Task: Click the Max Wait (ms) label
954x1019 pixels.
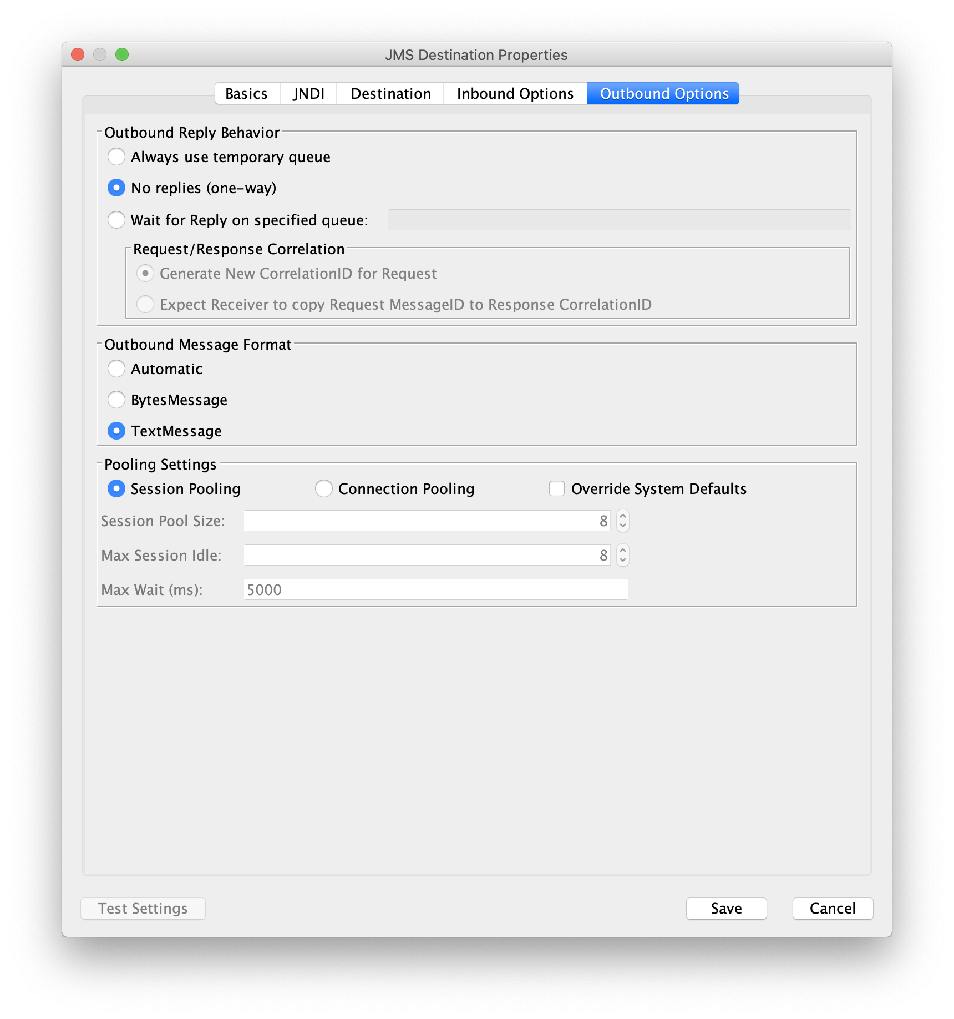Action: click(152, 590)
